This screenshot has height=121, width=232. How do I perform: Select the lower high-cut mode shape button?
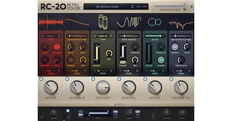pos(115,115)
